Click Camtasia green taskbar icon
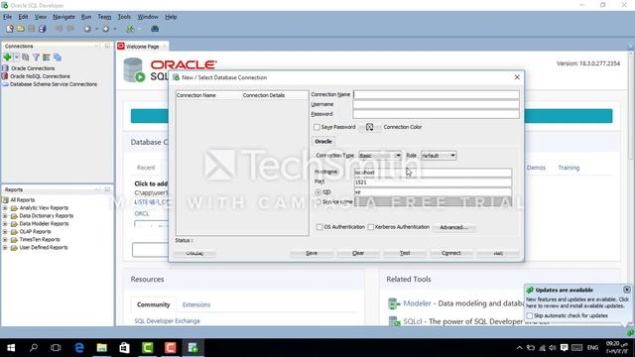Image resolution: width=635 pixels, height=357 pixels. point(148,348)
